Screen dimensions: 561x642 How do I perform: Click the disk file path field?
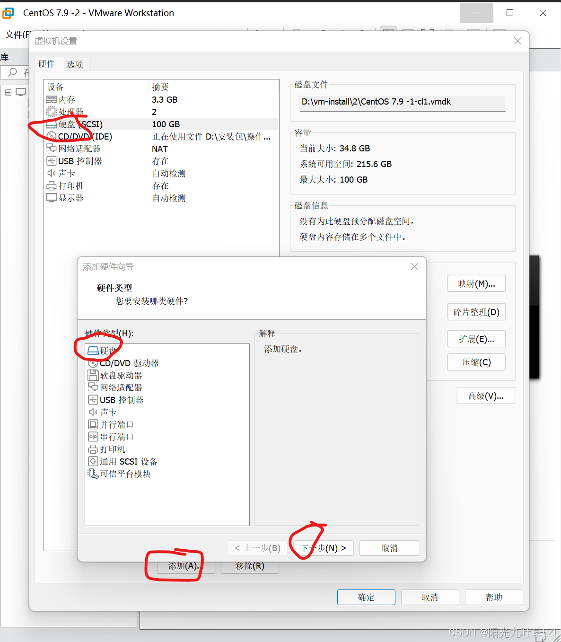coord(403,102)
